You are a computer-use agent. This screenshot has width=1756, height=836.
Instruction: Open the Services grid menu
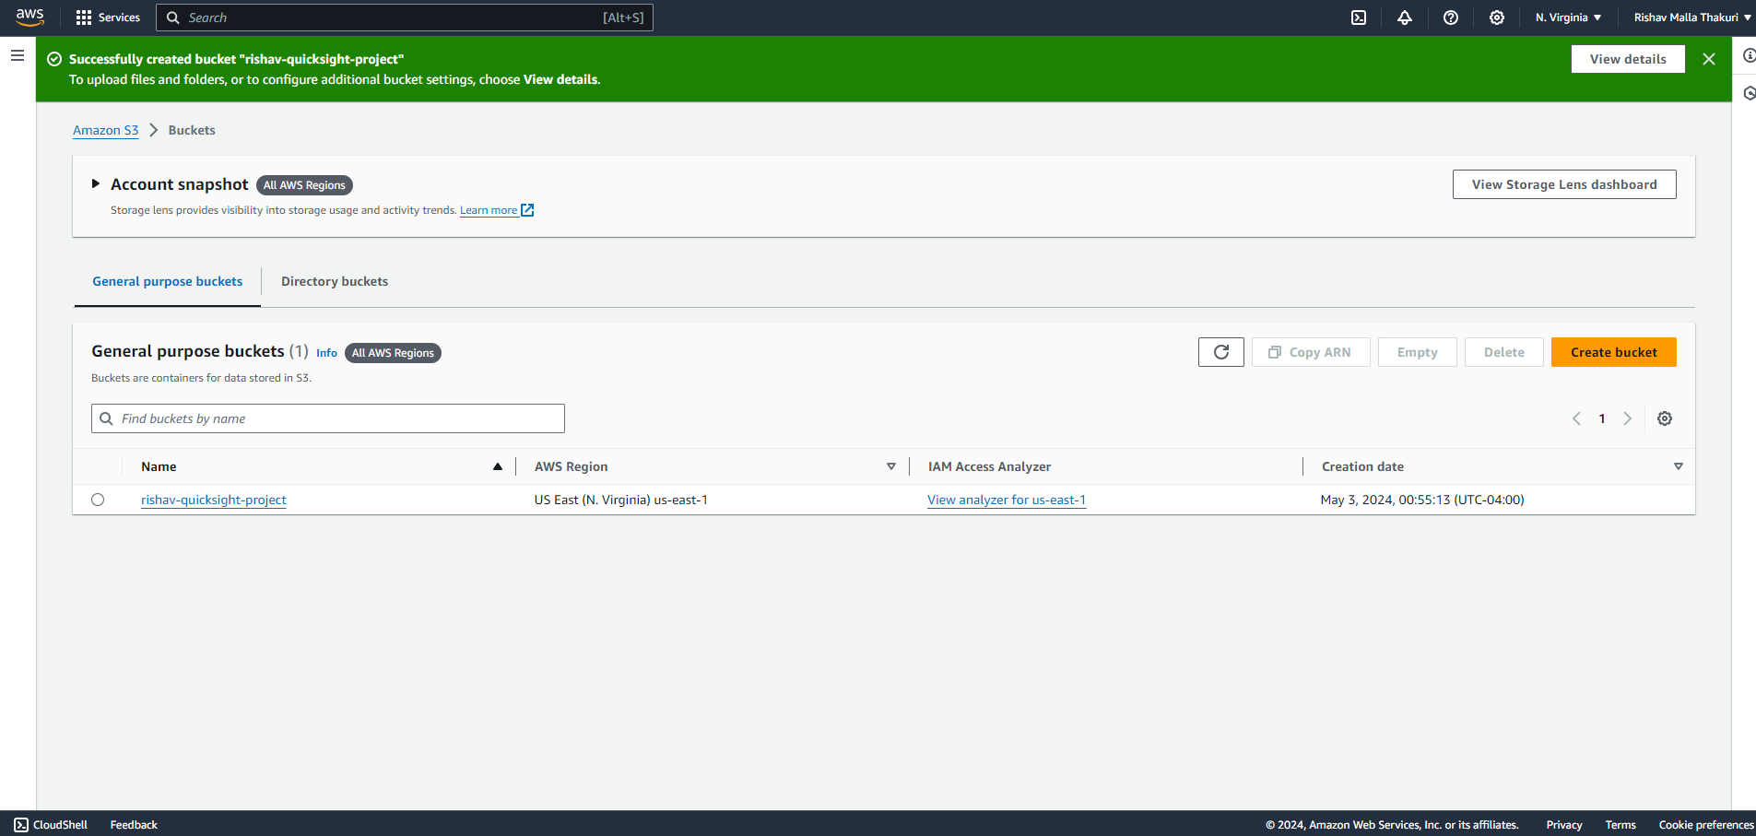pos(108,18)
